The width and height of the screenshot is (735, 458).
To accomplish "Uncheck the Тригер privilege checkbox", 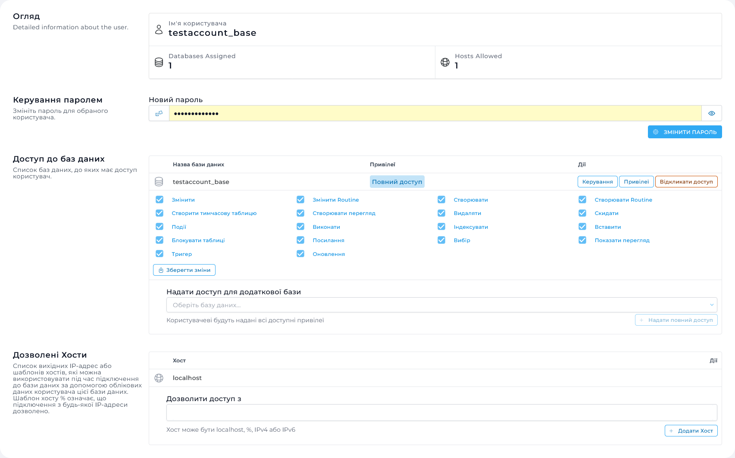I will tap(160, 254).
